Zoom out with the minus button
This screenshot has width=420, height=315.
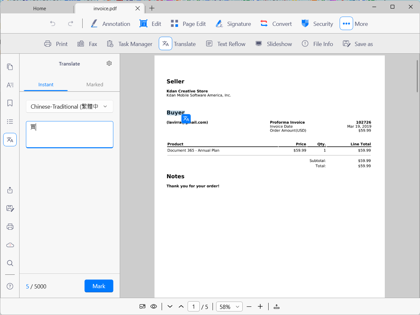click(x=249, y=306)
